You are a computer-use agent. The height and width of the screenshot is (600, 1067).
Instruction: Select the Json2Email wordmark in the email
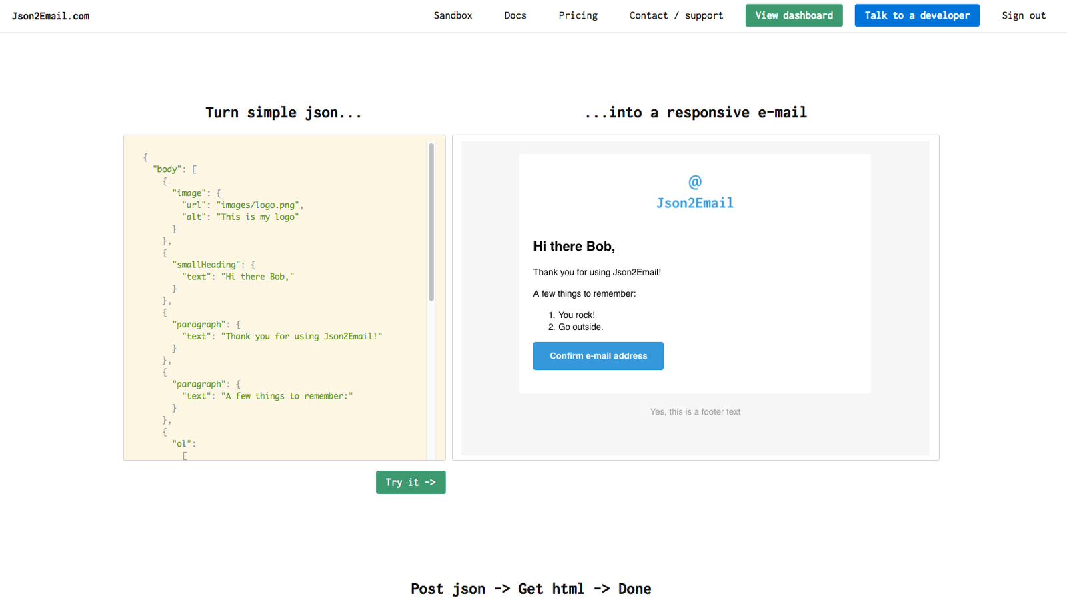point(694,203)
